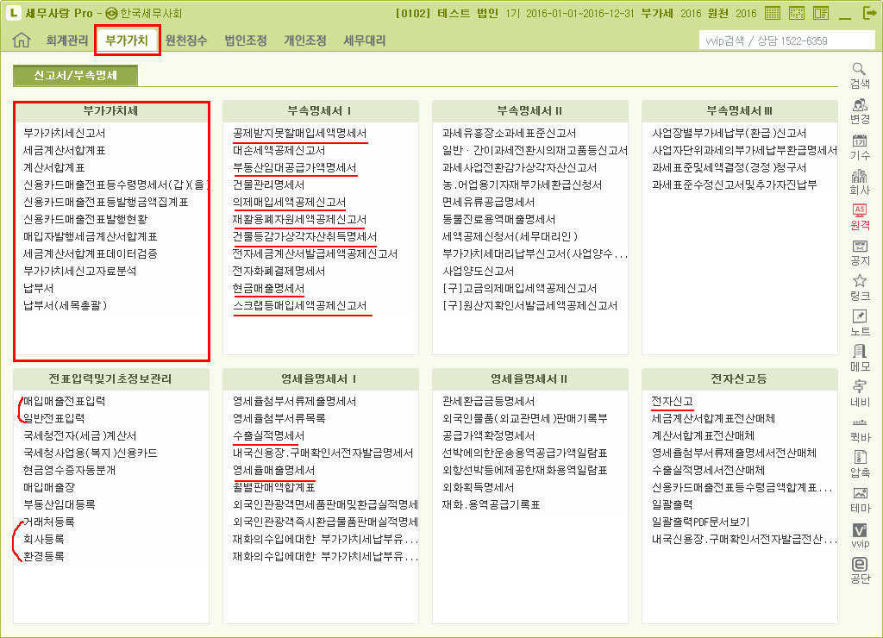Launch the 원격 remote support icon
The height and width of the screenshot is (638, 883).
pyautogui.click(x=860, y=216)
